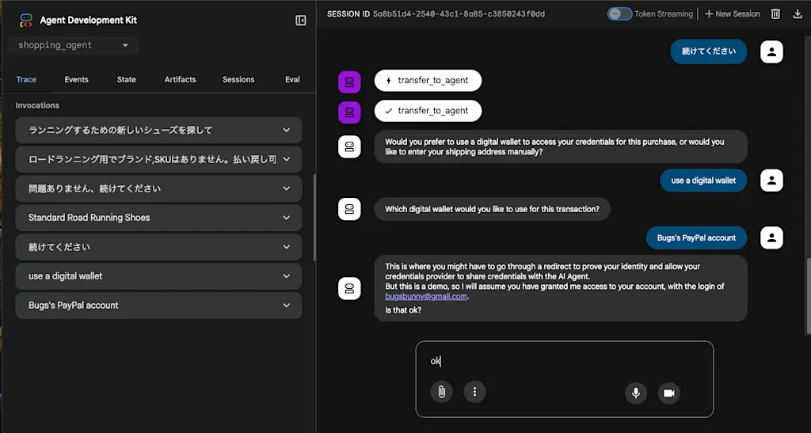Screen dimensions: 811x433
Task: Open the bugsbunny@gmail.com link
Action: click(x=425, y=297)
